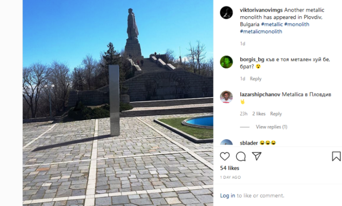Open comments with the speech bubble icon
342x206 pixels.
241,156
